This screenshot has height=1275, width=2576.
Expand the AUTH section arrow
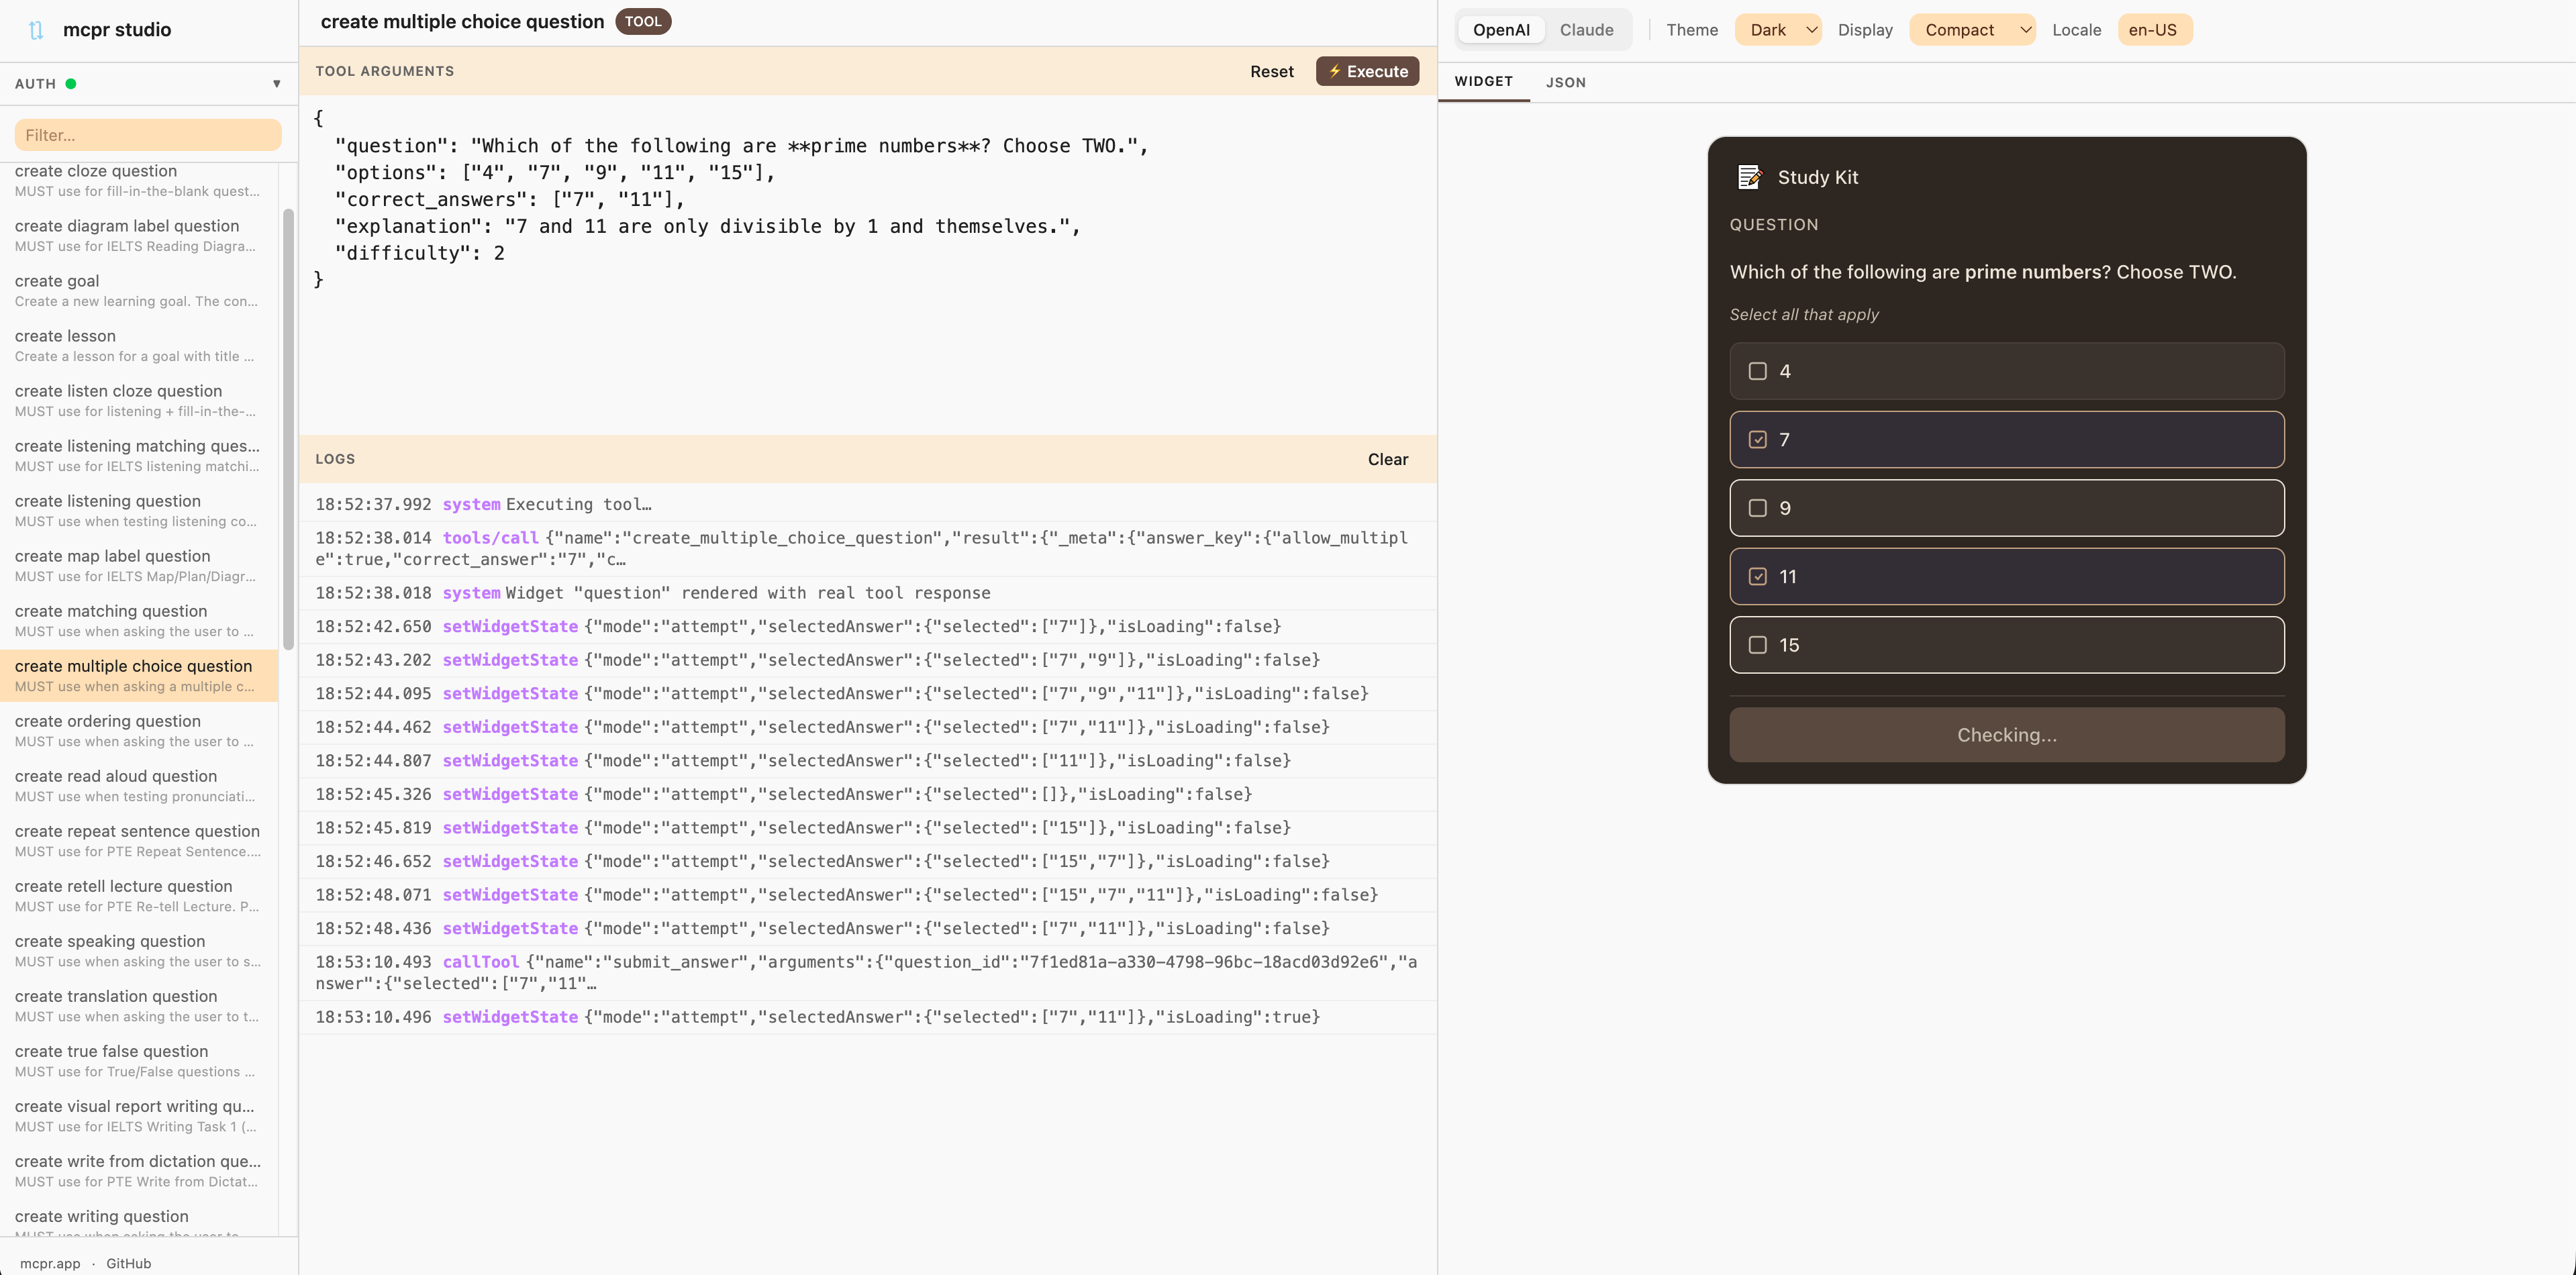[x=277, y=84]
